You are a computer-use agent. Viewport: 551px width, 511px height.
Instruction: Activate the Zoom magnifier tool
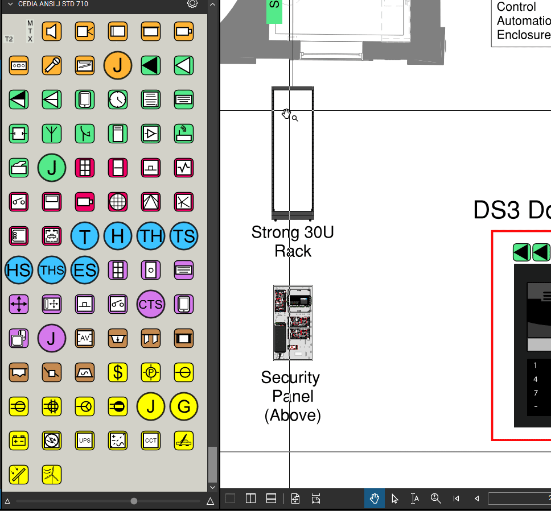click(435, 498)
